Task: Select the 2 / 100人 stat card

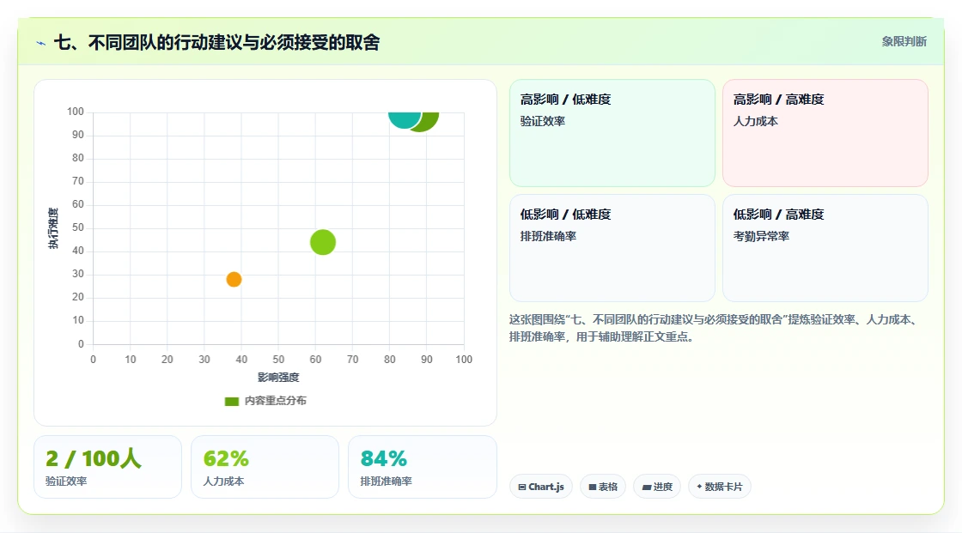Action: point(108,467)
